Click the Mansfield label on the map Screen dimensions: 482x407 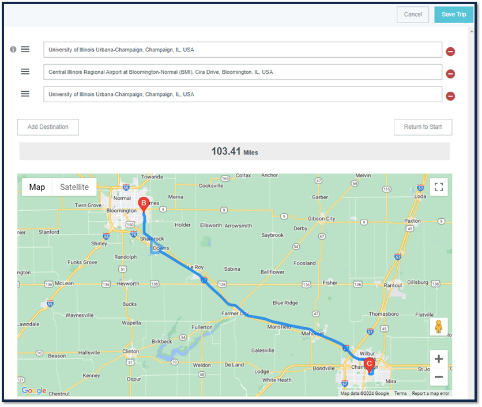tap(279, 327)
